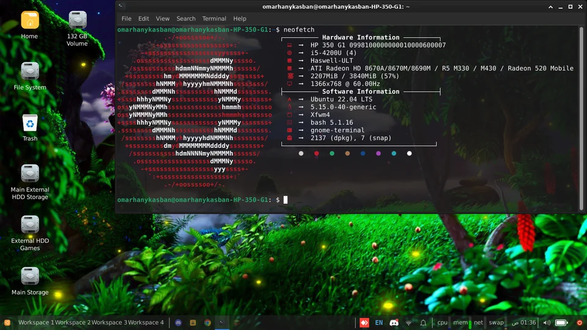
Task: Open Main External HDD Storage drive icon
Action: pos(29,174)
